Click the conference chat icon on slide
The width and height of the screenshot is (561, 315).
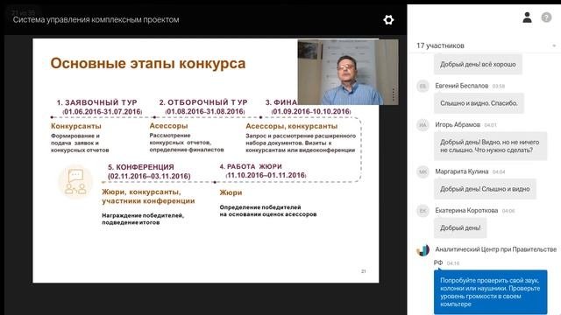(75, 182)
